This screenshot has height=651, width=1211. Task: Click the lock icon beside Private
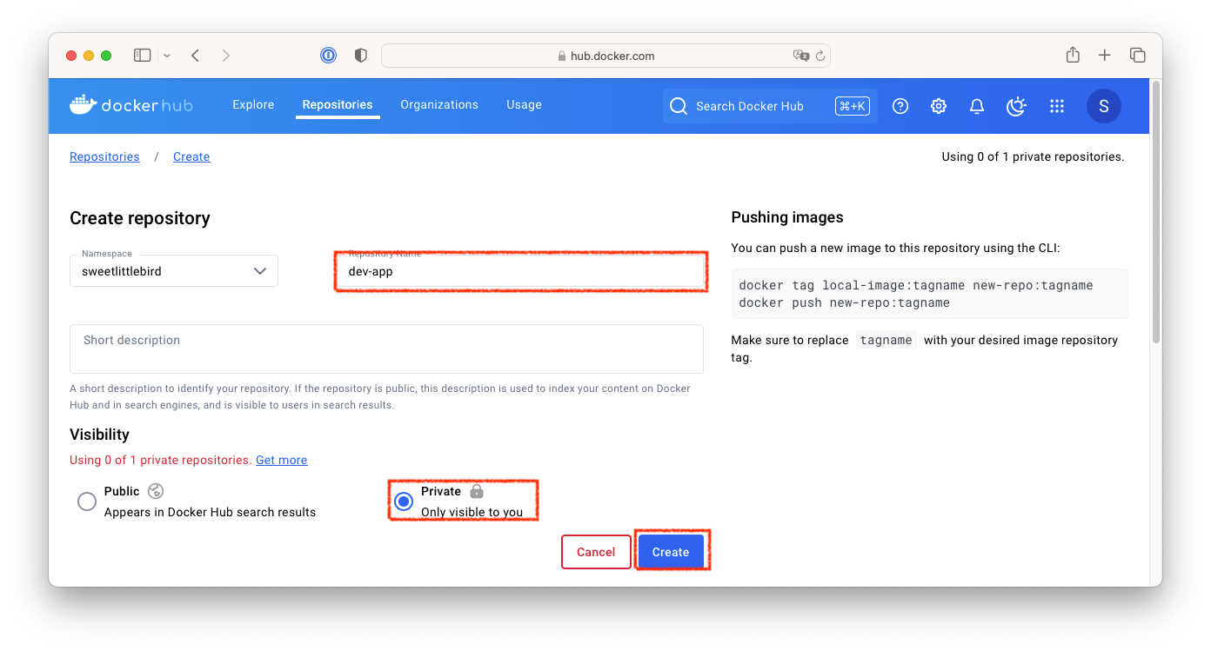tap(477, 491)
